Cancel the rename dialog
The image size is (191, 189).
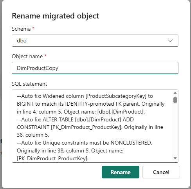click(161, 172)
